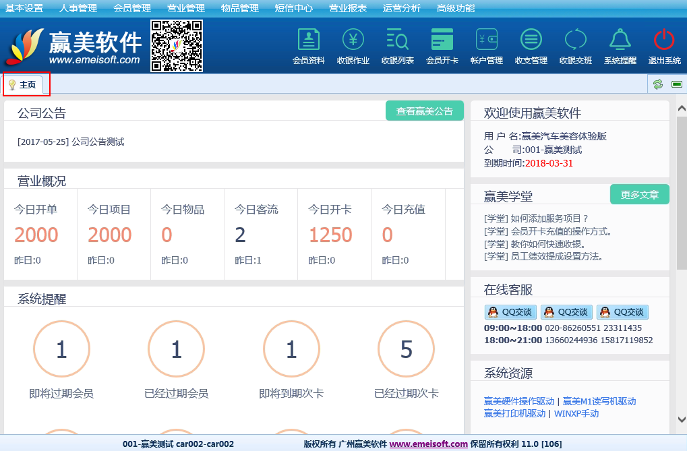Click the 更多文章 button
The image size is (687, 451).
[639, 194]
